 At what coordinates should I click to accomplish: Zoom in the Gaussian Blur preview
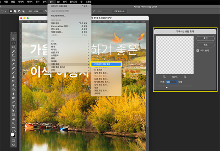(x=185, y=77)
